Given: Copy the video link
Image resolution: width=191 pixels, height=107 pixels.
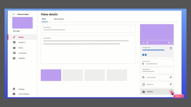Looking at the screenshot, I should pyautogui.click(x=171, y=48).
